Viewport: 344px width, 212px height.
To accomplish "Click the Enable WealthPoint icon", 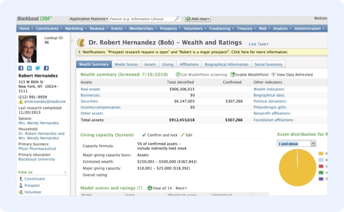I will [232, 75].
